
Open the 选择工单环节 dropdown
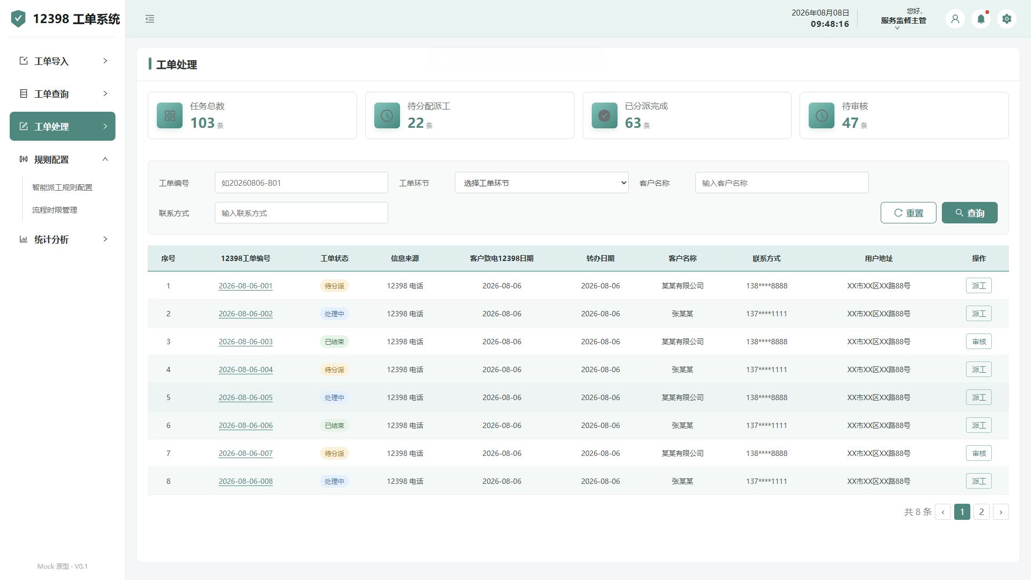pos(541,183)
